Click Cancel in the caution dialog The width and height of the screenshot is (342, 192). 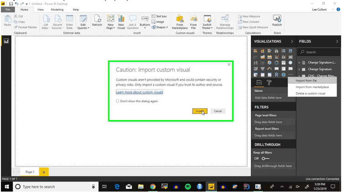[218, 111]
